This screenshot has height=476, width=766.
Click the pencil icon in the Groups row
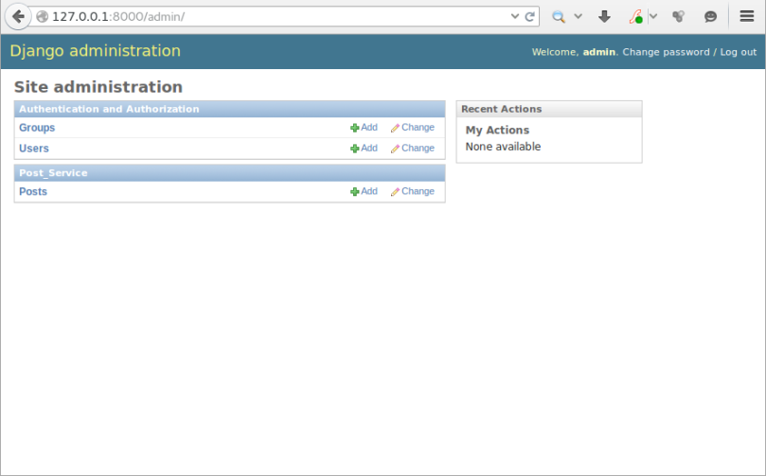point(395,128)
